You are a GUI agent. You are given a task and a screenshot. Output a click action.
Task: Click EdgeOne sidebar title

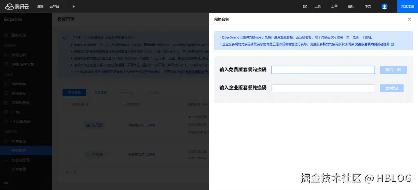[x=13, y=20]
